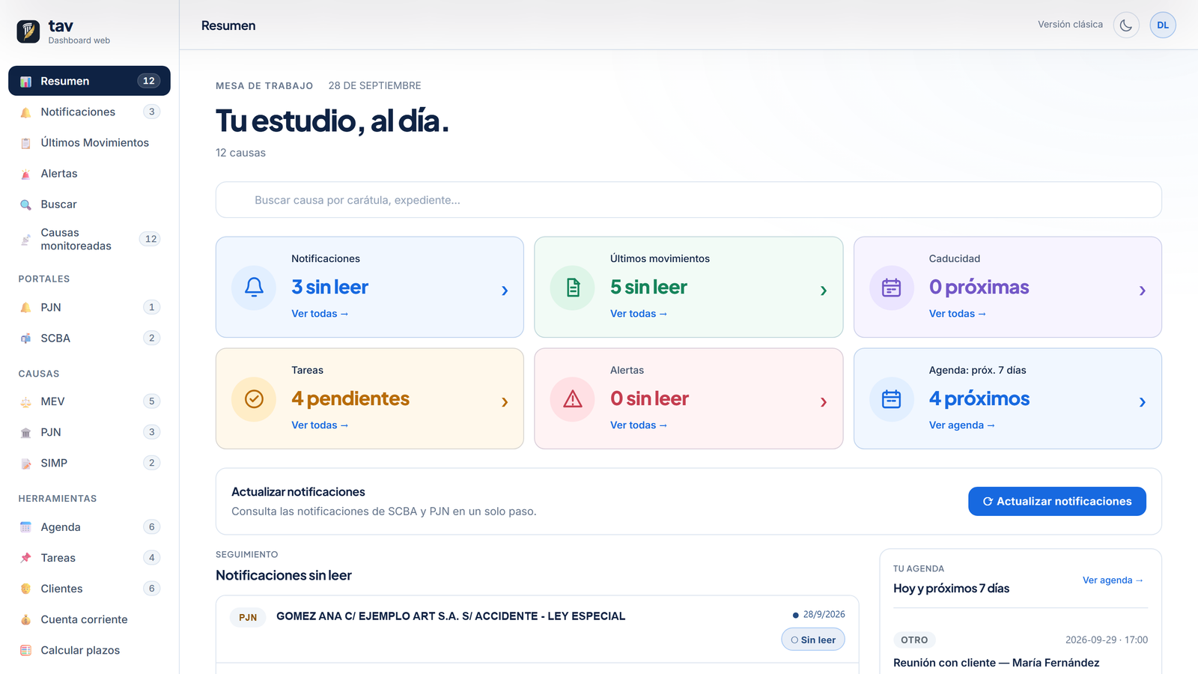Click the Últimos Movimientos sidebar clipboard icon
Image resolution: width=1198 pixels, height=674 pixels.
click(25, 143)
